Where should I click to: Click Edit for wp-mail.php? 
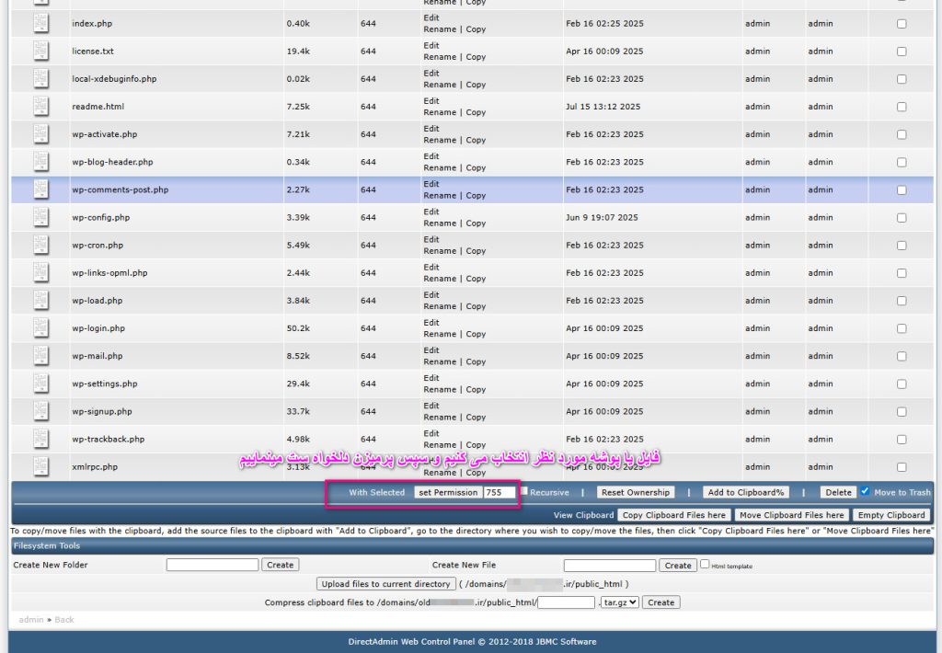[x=431, y=350]
